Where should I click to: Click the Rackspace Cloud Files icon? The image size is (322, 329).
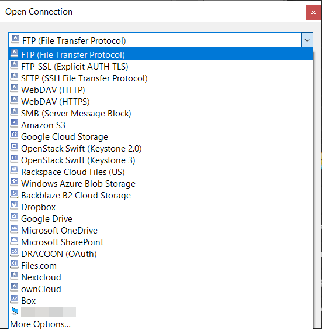click(14, 170)
